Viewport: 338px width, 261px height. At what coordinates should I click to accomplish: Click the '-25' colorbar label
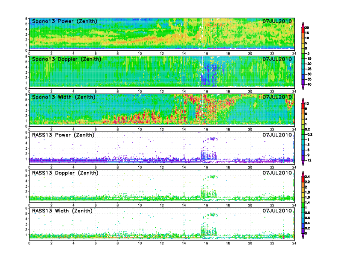point(308,69)
